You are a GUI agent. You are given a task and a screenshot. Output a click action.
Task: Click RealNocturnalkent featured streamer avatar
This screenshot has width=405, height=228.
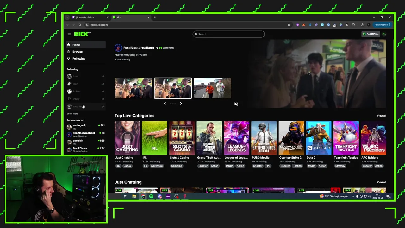tap(118, 48)
